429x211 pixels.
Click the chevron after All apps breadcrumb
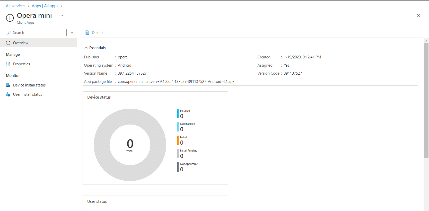click(62, 6)
